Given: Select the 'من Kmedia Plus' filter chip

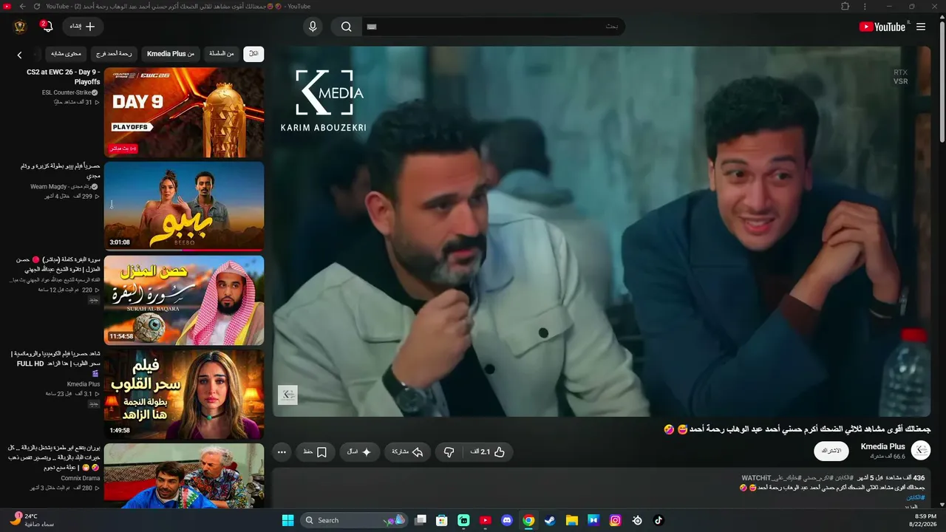Looking at the screenshot, I should pyautogui.click(x=171, y=54).
